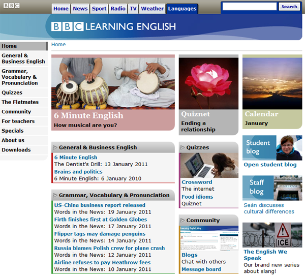Open General & Business English in sidebar
This screenshot has width=305, height=277.
pos(24,58)
